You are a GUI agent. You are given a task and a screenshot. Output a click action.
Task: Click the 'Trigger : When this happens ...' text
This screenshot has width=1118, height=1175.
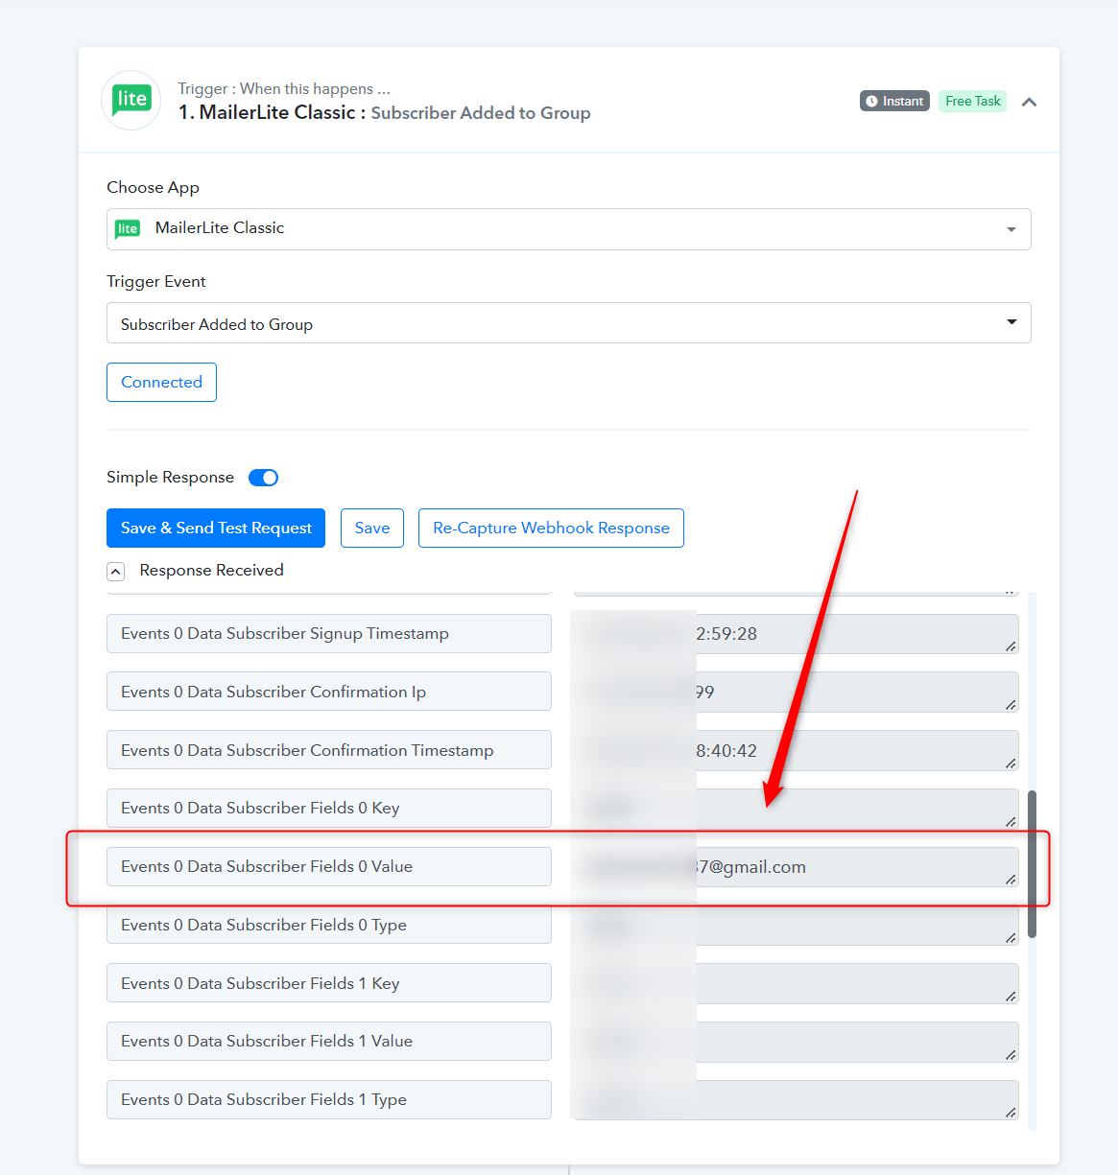(x=284, y=89)
